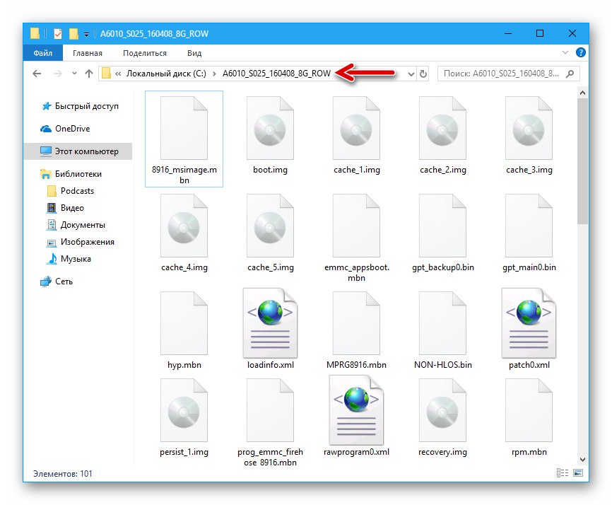Expand the Локальный диск (C:) breadcrumb arrow
Image resolution: width=612 pixels, height=505 pixels.
[x=214, y=74]
